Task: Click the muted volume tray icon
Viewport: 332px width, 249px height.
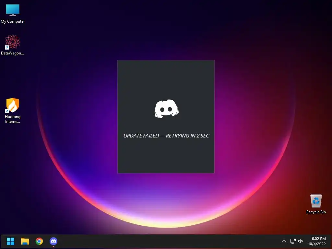Action: [301, 241]
